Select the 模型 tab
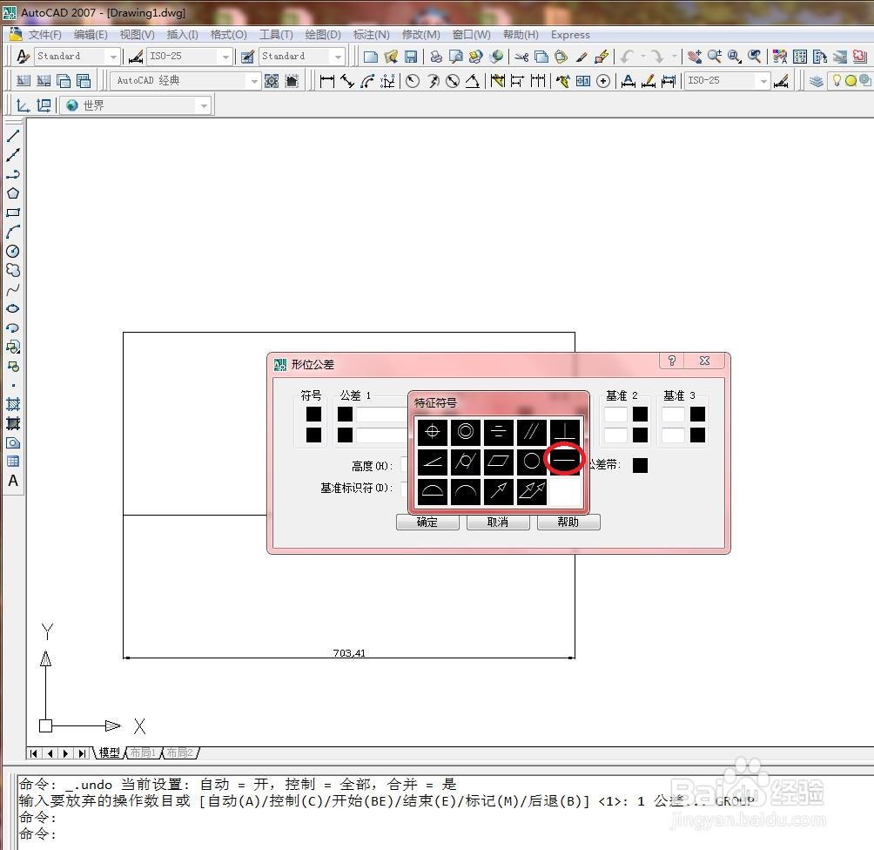874x850 pixels. pos(110,753)
